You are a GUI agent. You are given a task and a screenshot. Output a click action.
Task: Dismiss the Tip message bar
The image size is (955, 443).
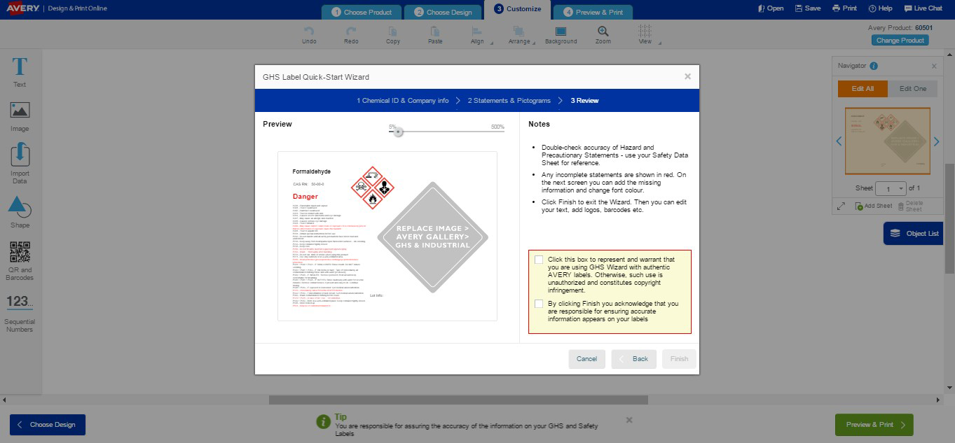(629, 420)
